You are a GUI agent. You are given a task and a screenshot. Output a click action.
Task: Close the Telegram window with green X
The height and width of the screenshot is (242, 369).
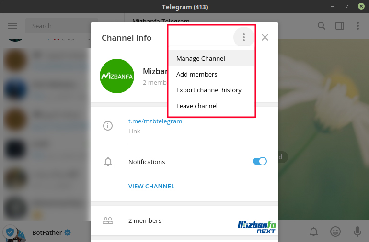click(x=361, y=6)
